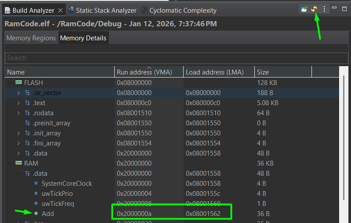This screenshot has width=351, height=223.
Task: Expand the .text section
Action: pos(18,103)
